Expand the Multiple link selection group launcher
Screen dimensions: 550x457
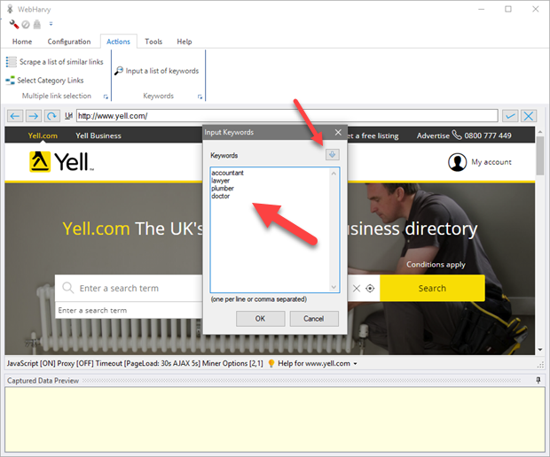pyautogui.click(x=106, y=97)
